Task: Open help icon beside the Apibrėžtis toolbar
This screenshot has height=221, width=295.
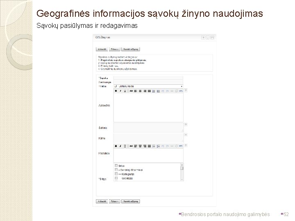Action: click(x=186, y=90)
